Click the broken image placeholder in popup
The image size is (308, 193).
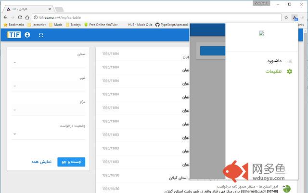pos(261,33)
